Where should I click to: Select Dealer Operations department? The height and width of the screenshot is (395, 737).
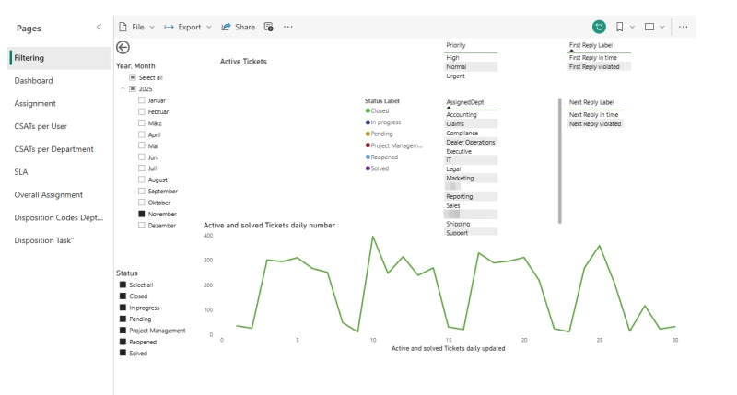(x=471, y=142)
